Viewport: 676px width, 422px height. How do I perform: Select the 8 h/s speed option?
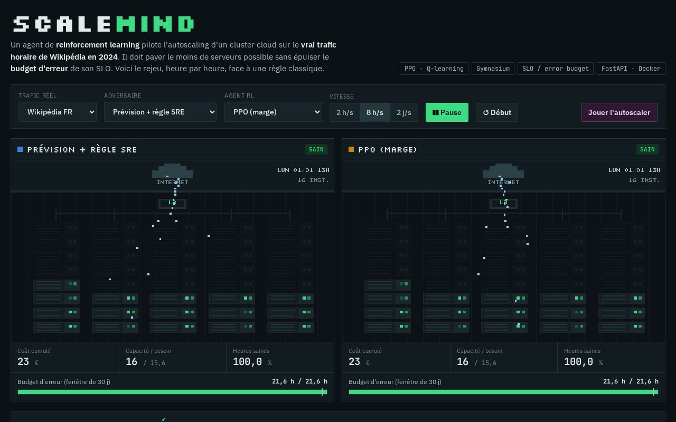375,112
